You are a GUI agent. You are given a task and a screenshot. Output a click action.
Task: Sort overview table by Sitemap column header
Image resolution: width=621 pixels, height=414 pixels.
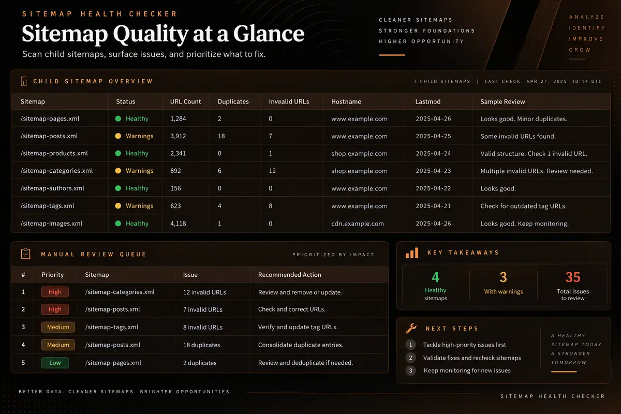point(33,101)
